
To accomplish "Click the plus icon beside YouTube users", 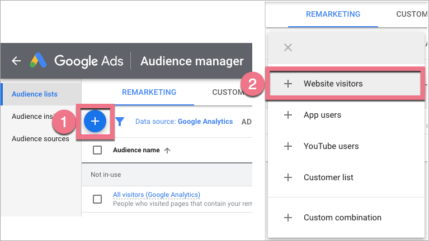I will point(288,146).
